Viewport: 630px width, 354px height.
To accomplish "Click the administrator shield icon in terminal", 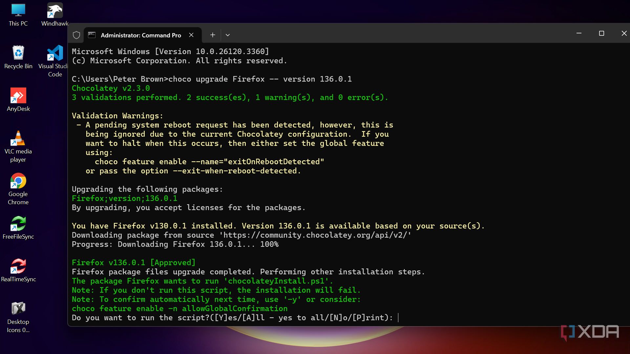I will tap(76, 35).
